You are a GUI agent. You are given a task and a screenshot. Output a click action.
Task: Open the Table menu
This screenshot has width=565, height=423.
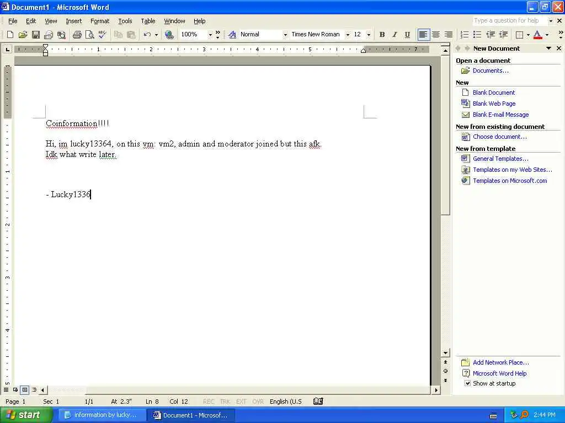148,21
